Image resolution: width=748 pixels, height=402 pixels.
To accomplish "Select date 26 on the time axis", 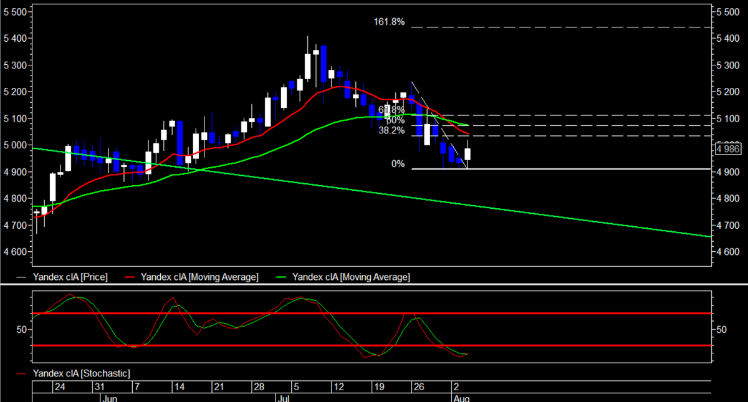I will click(x=419, y=387).
